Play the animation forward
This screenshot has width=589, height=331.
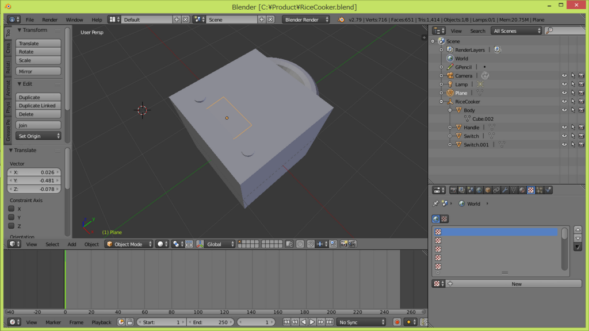click(x=312, y=322)
